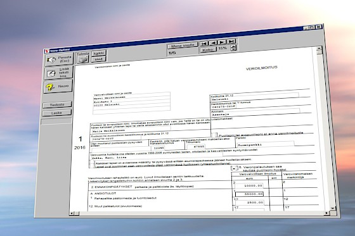Screen dimensions: 355x236
Task: Click the Koko zoom size button
Action: [208, 50]
